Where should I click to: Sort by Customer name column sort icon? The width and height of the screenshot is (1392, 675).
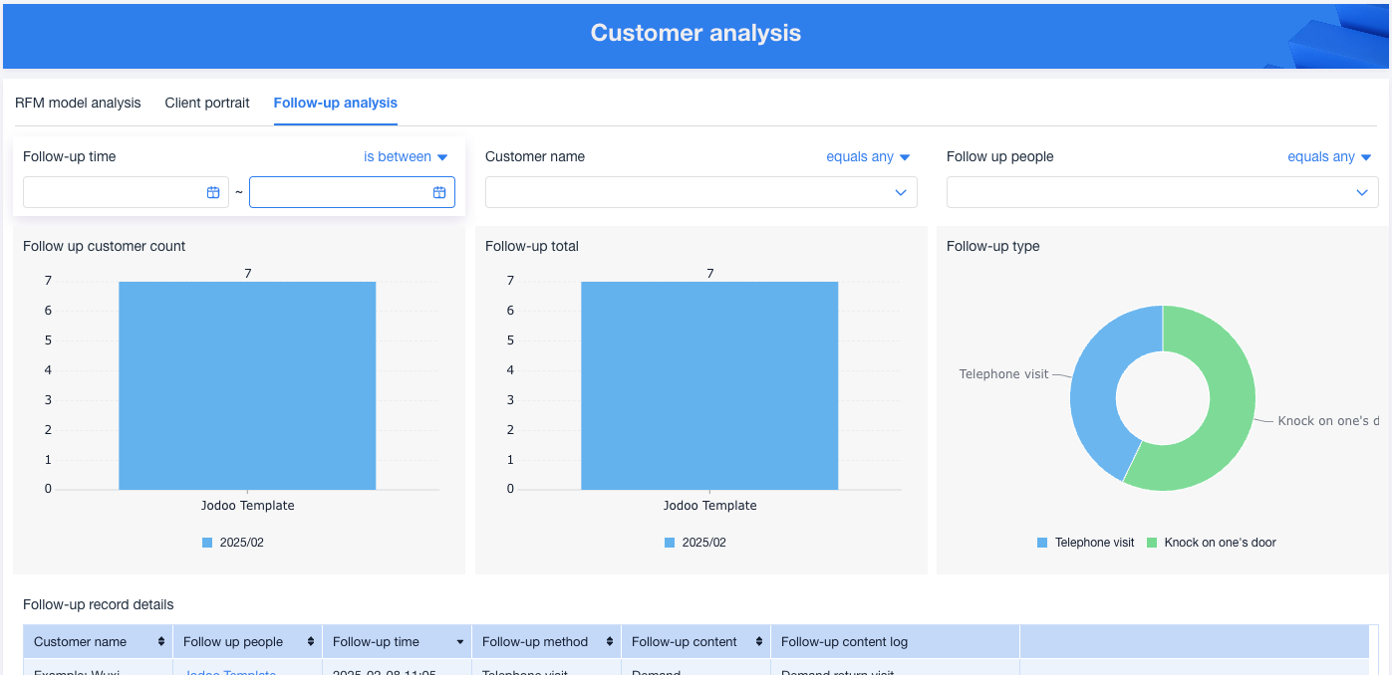click(161, 642)
